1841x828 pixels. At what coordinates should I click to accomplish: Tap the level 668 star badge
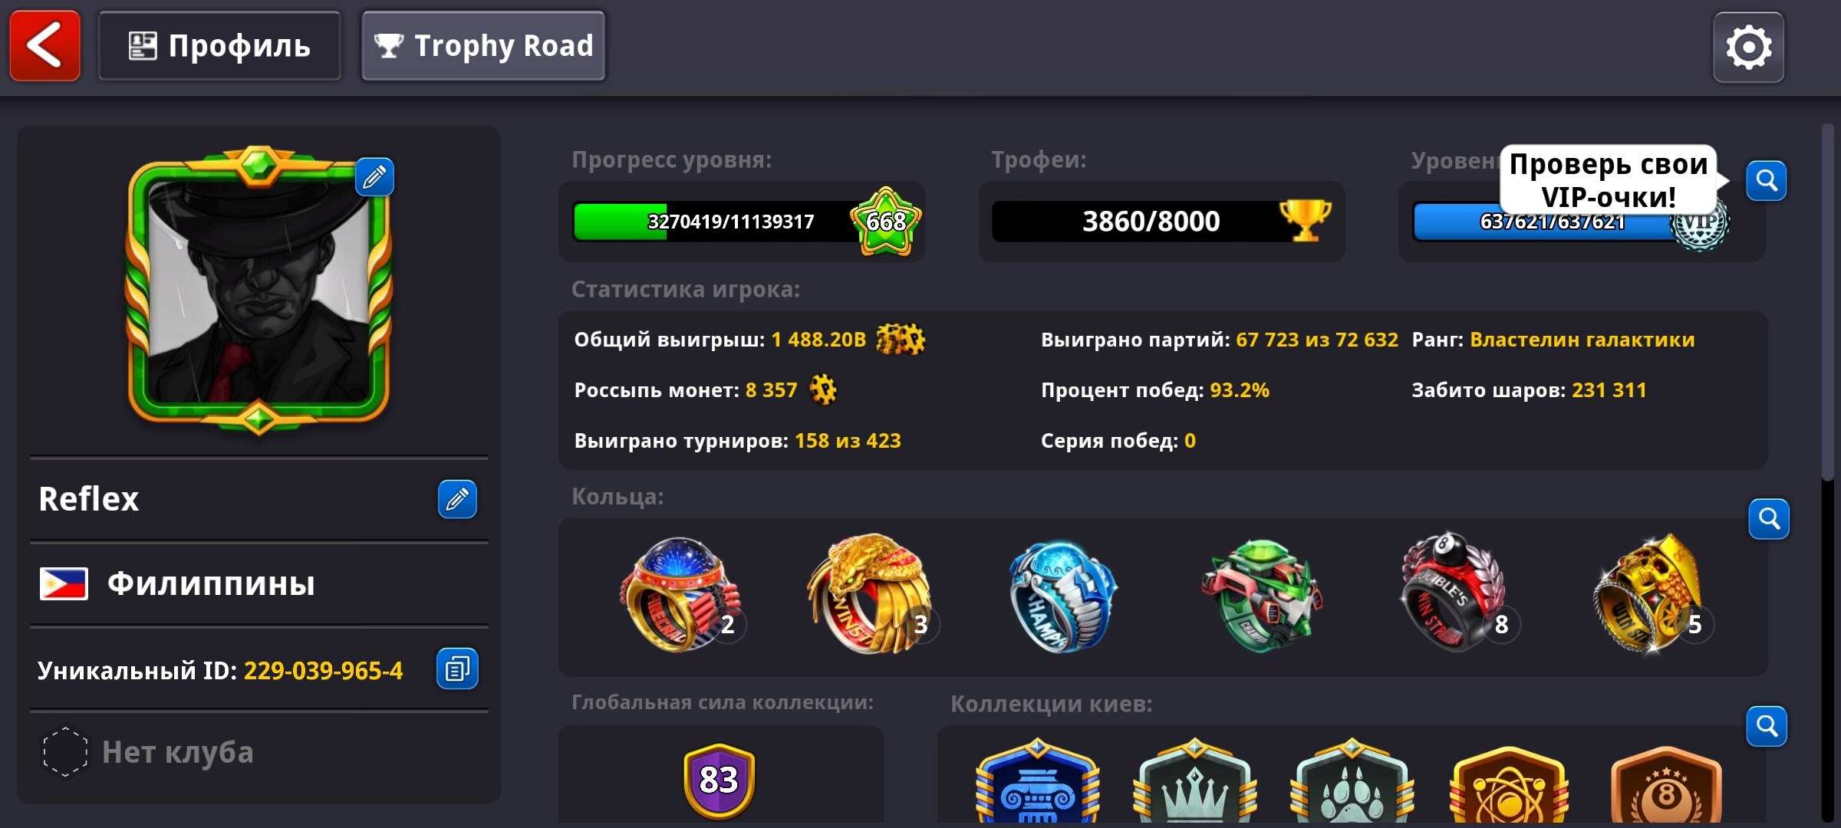(886, 222)
